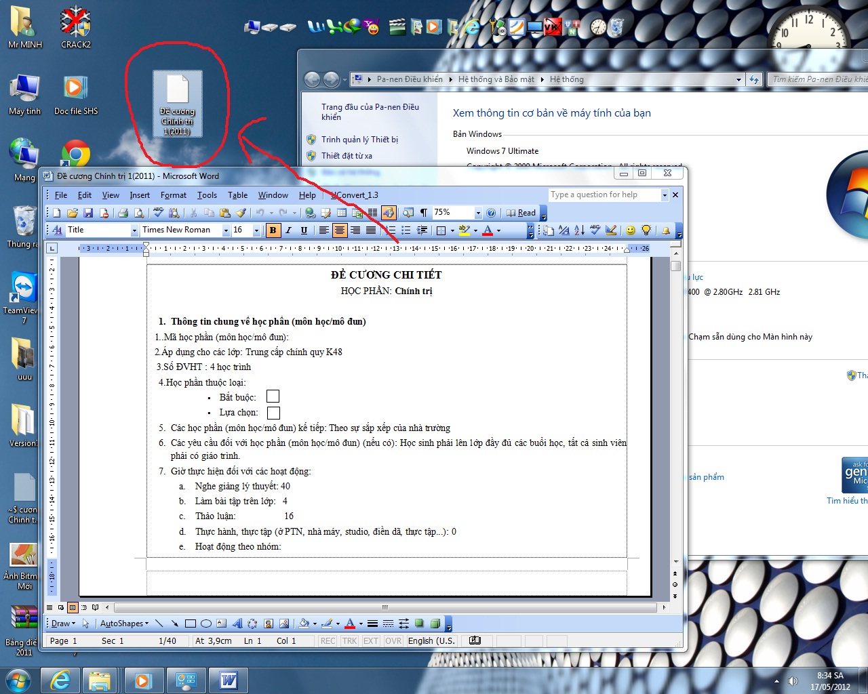Expand the Times New Roman font list
The height and width of the screenshot is (694, 868).
[x=225, y=230]
